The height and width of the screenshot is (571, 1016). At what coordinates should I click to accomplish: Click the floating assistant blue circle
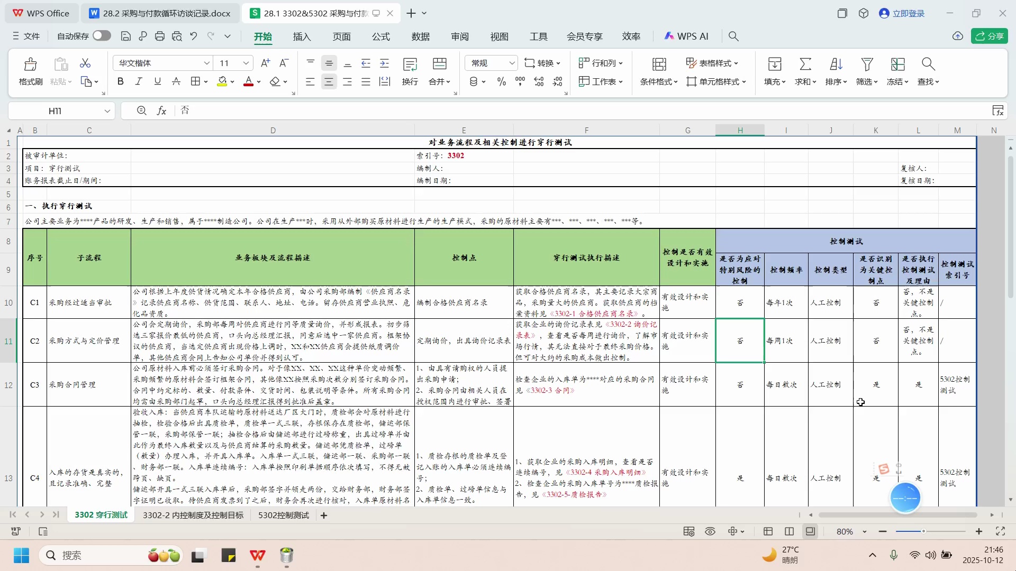click(905, 498)
